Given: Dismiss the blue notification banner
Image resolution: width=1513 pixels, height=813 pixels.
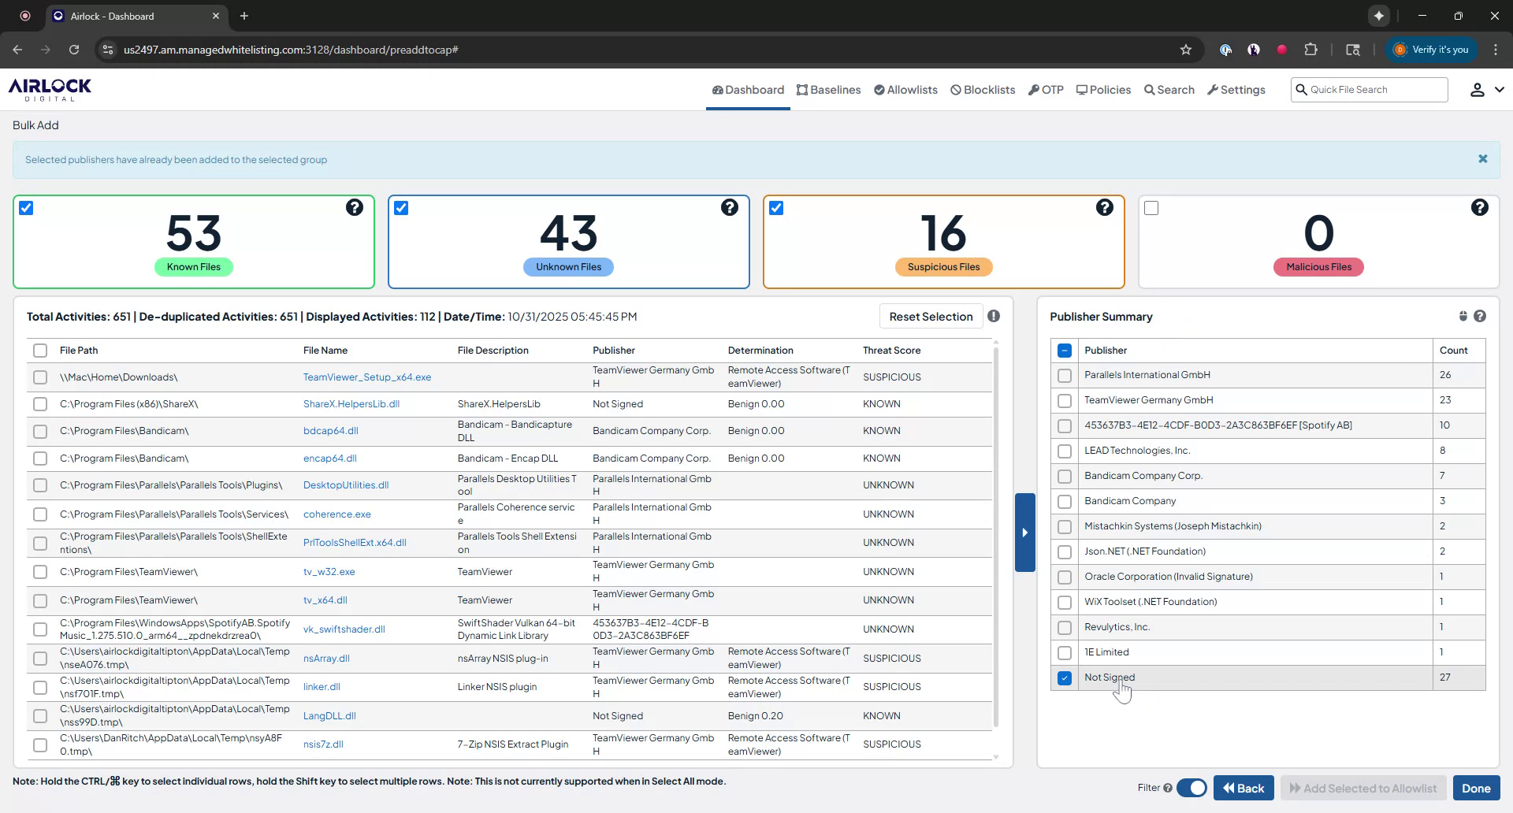Looking at the screenshot, I should [1482, 159].
